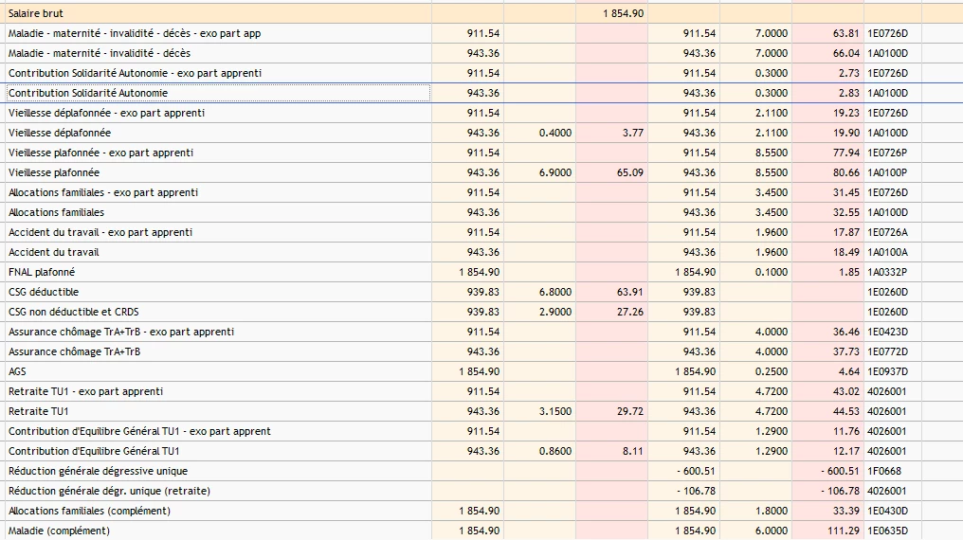The height and width of the screenshot is (540, 963).
Task: Click the Retraite TU1 label without exo
Action: click(39, 411)
